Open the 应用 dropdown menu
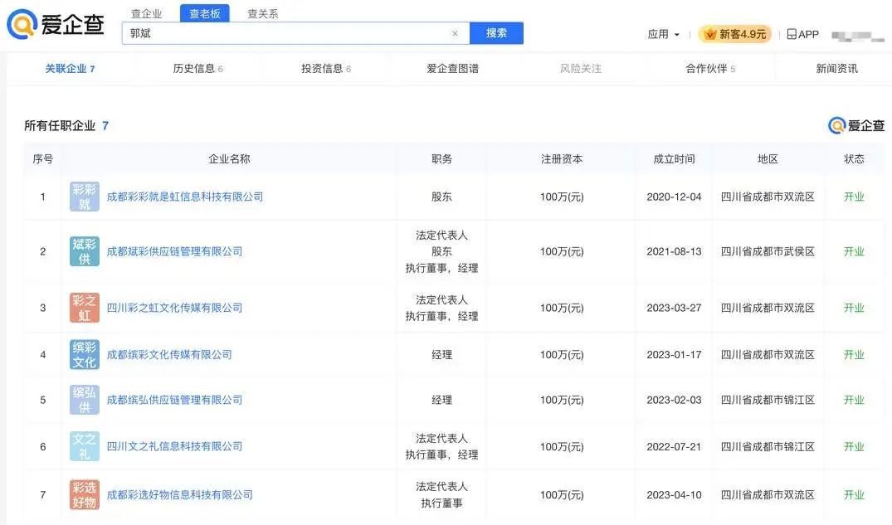The width and height of the screenshot is (892, 525). [x=663, y=34]
